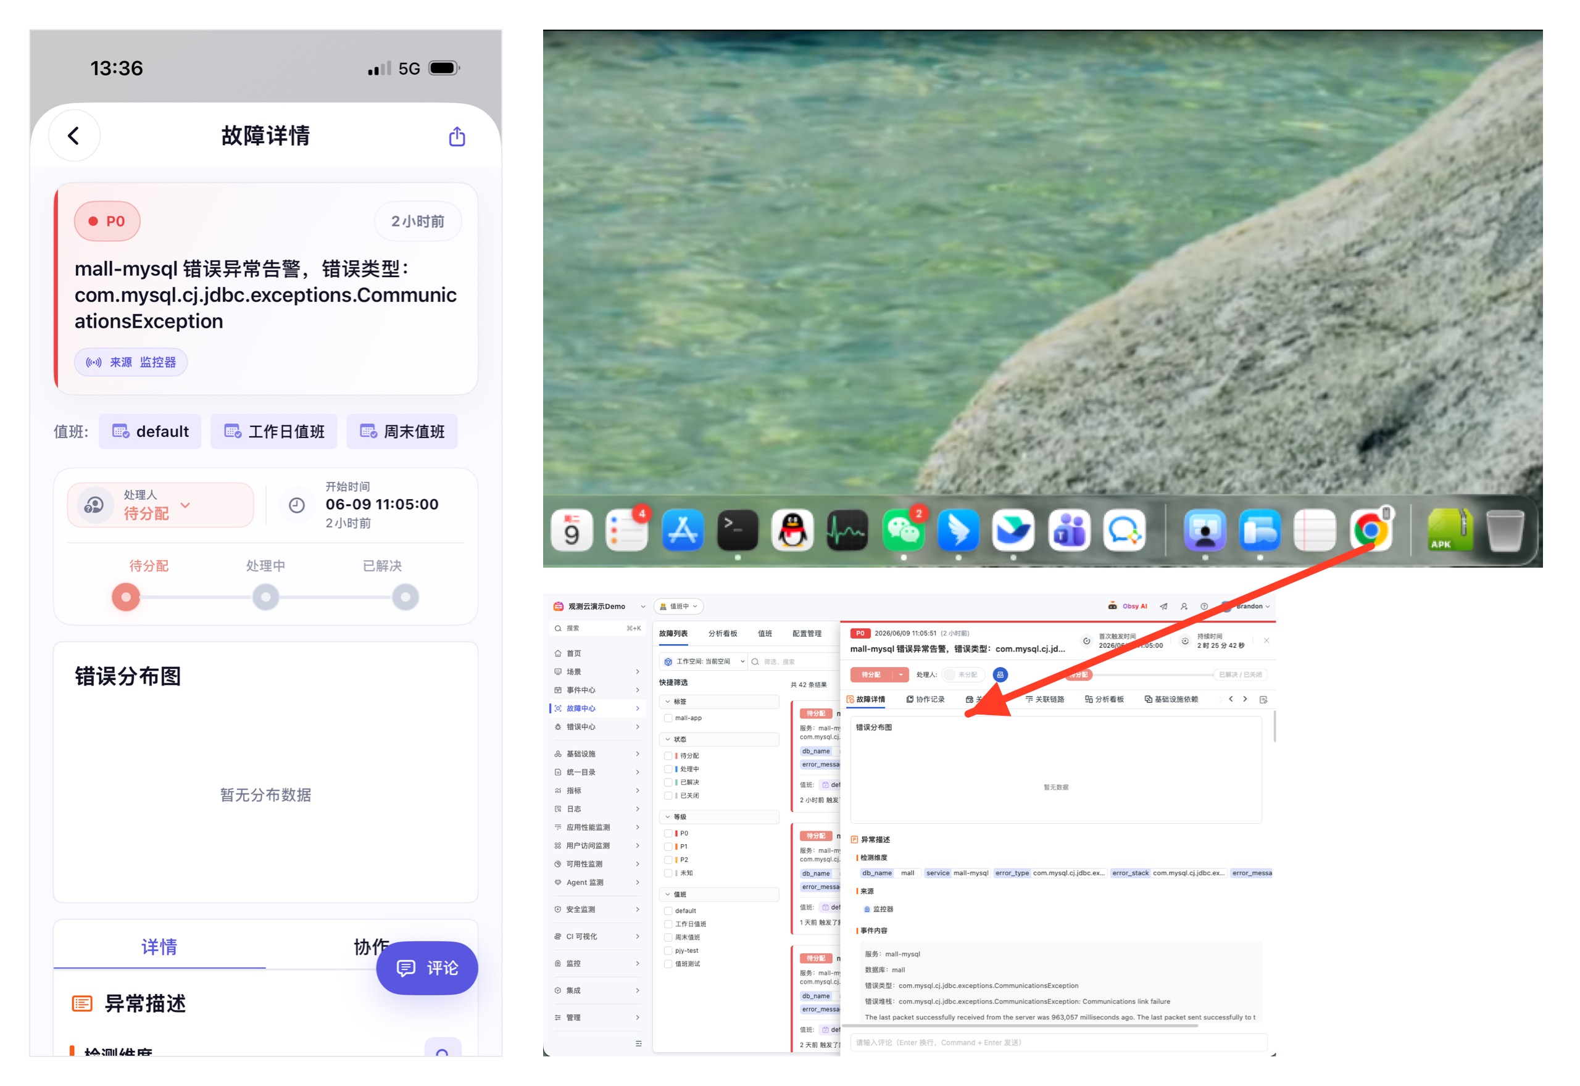Open Terminal from the Dock
Image resolution: width=1580 pixels, height=1086 pixels.
tap(738, 530)
